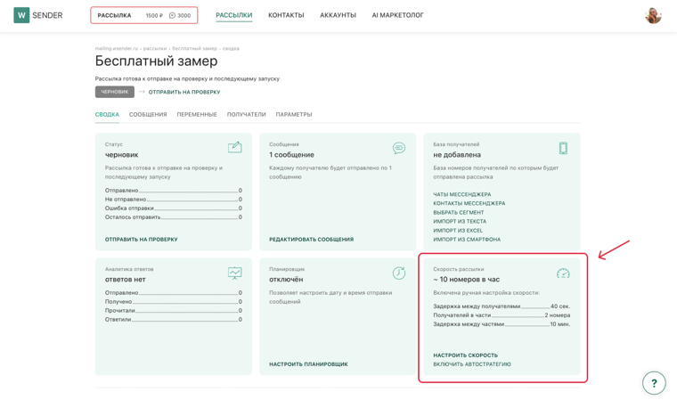
Task: Open the Контакты menu item
Action: point(286,15)
